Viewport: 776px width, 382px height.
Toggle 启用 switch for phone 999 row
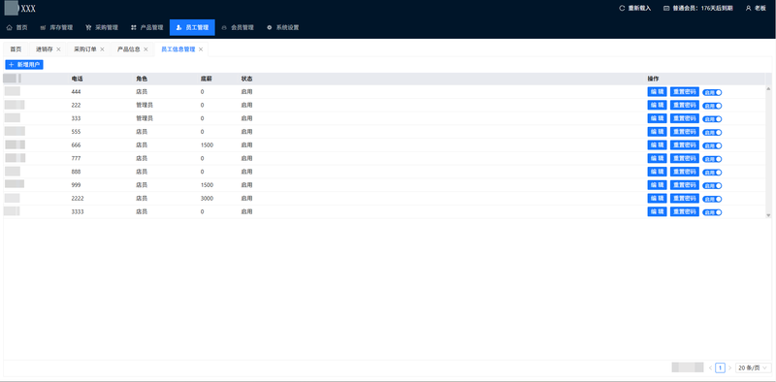pos(712,186)
